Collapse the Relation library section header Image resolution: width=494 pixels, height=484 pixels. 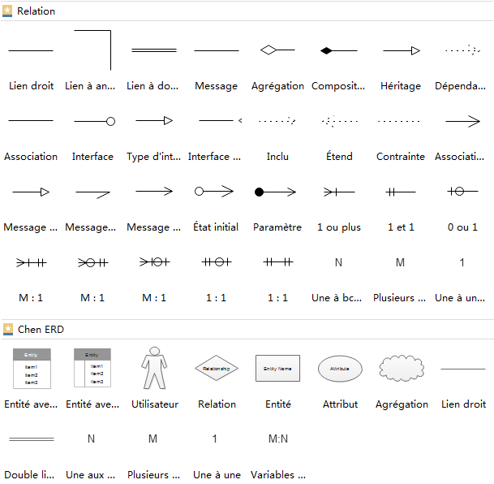tap(247, 11)
